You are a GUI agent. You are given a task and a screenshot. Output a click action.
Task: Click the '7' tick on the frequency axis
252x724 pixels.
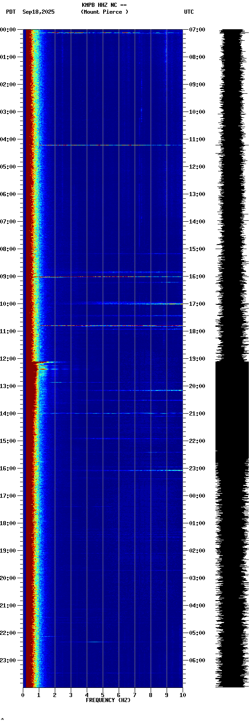point(135,695)
